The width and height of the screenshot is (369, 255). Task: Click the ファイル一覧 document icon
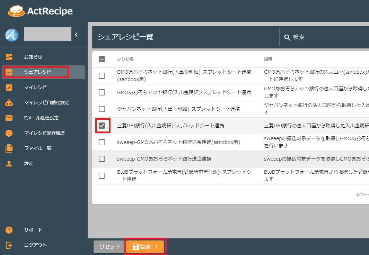(x=9, y=148)
